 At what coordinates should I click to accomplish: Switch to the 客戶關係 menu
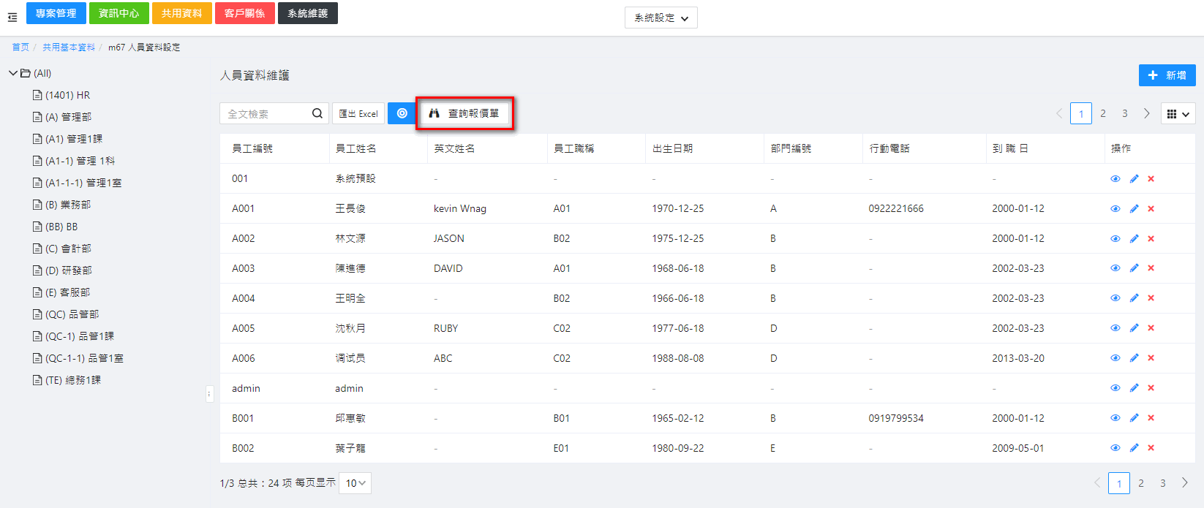click(245, 13)
